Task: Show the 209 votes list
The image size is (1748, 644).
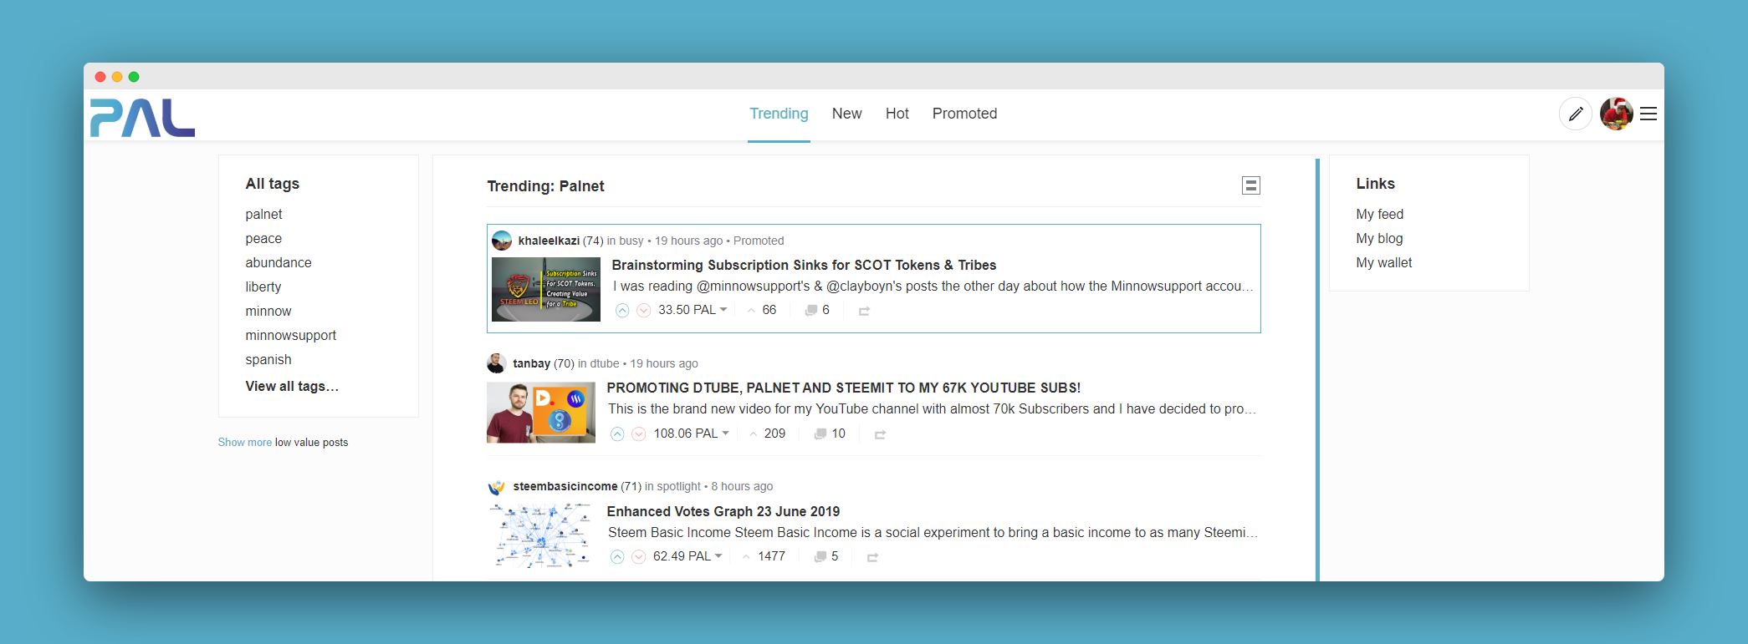Action: point(767,434)
